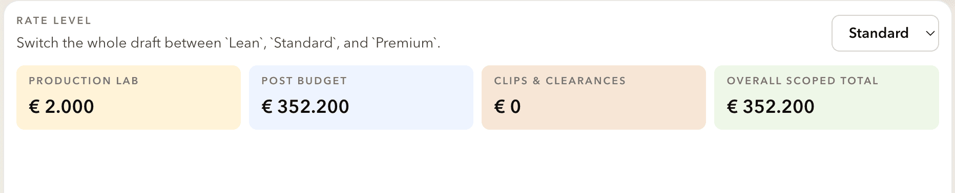
Task: Select the Overall Scoped Total card
Action: pyautogui.click(x=826, y=97)
